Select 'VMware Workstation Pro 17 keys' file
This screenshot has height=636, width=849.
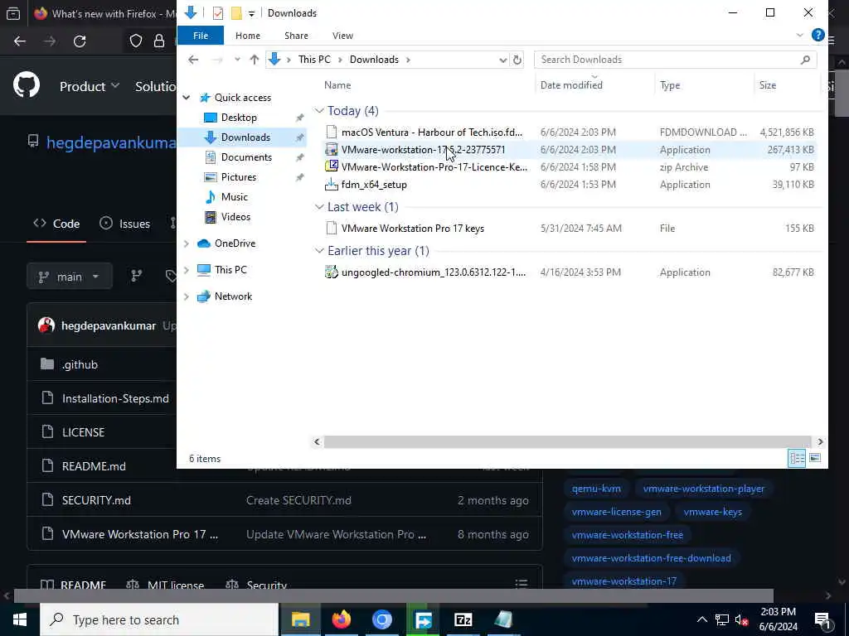point(569,229)
